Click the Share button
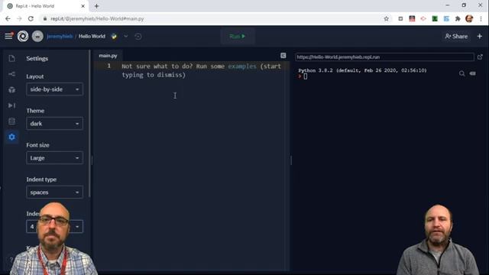 (456, 36)
